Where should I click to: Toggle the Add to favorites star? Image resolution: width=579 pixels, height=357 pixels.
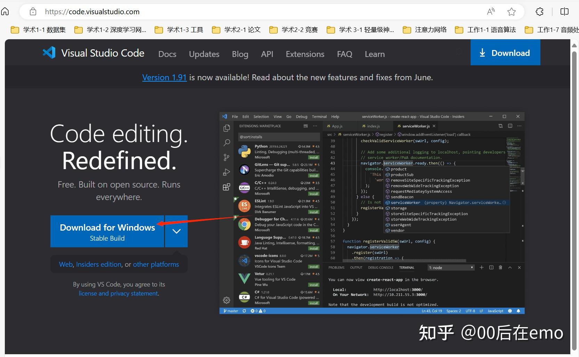pos(511,11)
